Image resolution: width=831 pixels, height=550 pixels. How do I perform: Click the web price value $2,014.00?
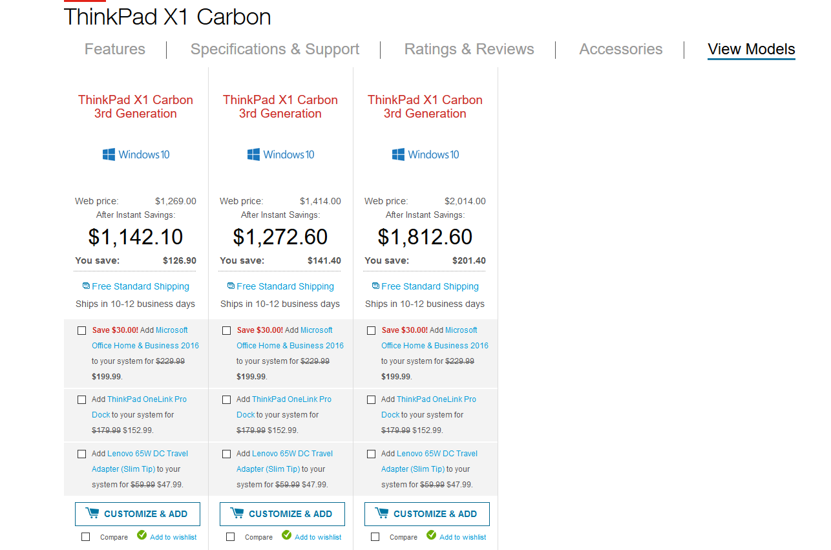(465, 201)
